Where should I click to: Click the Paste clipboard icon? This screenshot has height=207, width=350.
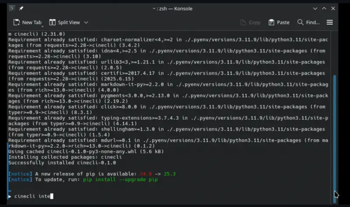coord(279,22)
